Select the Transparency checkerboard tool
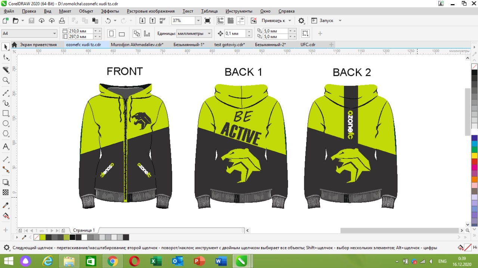This screenshot has width=478, height=268. (6, 192)
